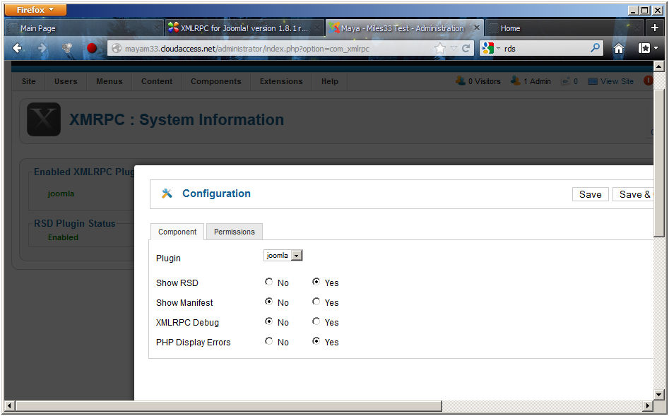Screen dimensions: 669x416
Task: Click the search magnifier icon
Action: tap(595, 48)
